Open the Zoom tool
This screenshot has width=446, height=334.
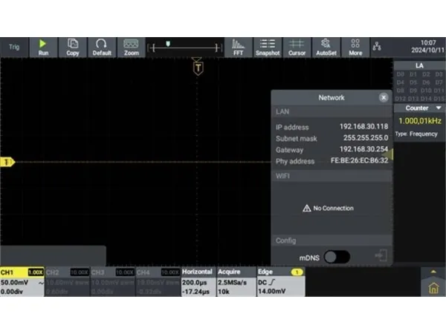(132, 48)
